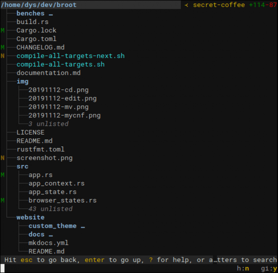Select build.rs in the tree

coord(33,22)
